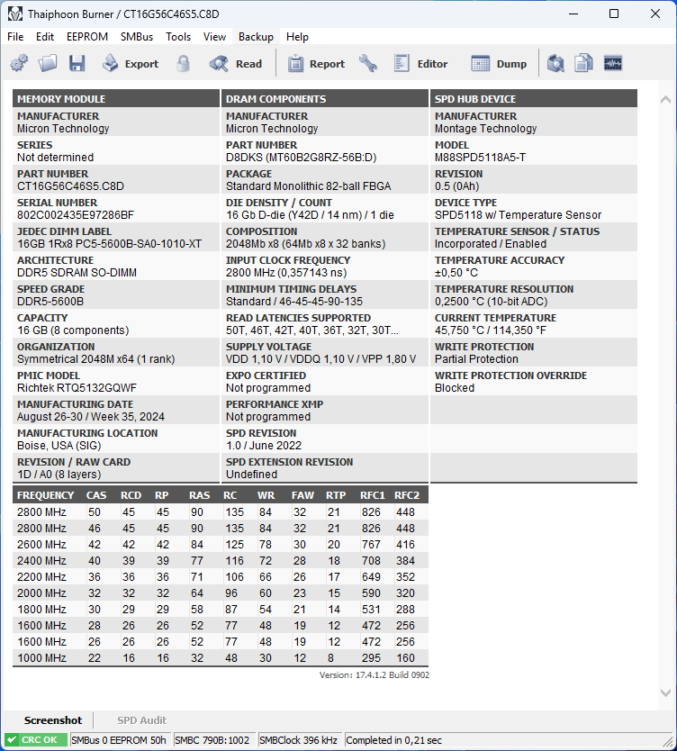The height and width of the screenshot is (751, 677).
Task: Open the Tools menu
Action: click(178, 37)
